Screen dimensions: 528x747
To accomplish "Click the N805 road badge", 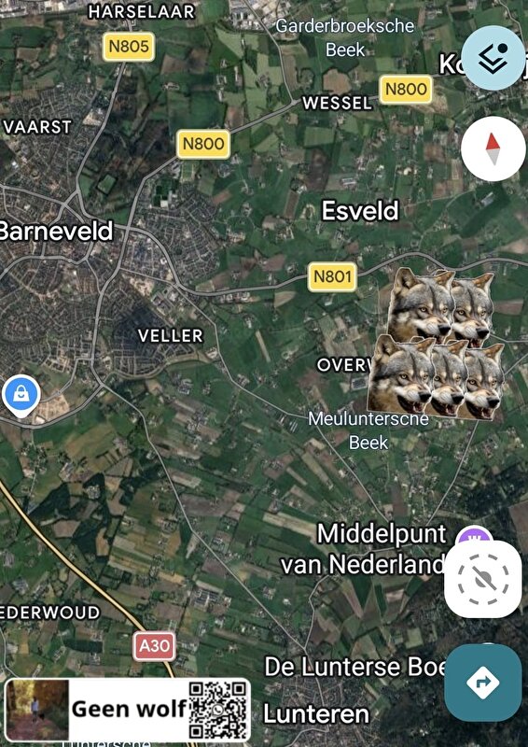I will pos(129,47).
